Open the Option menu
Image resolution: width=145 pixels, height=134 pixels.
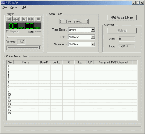click(14, 7)
